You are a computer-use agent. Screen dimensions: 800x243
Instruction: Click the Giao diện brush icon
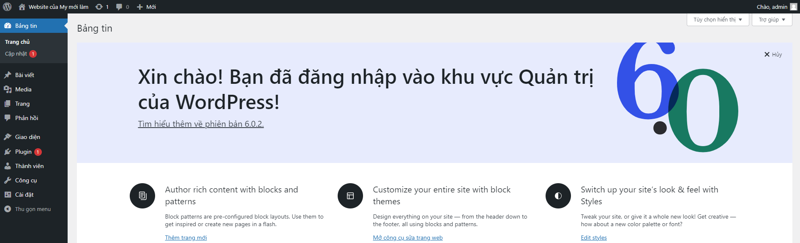coord(8,137)
